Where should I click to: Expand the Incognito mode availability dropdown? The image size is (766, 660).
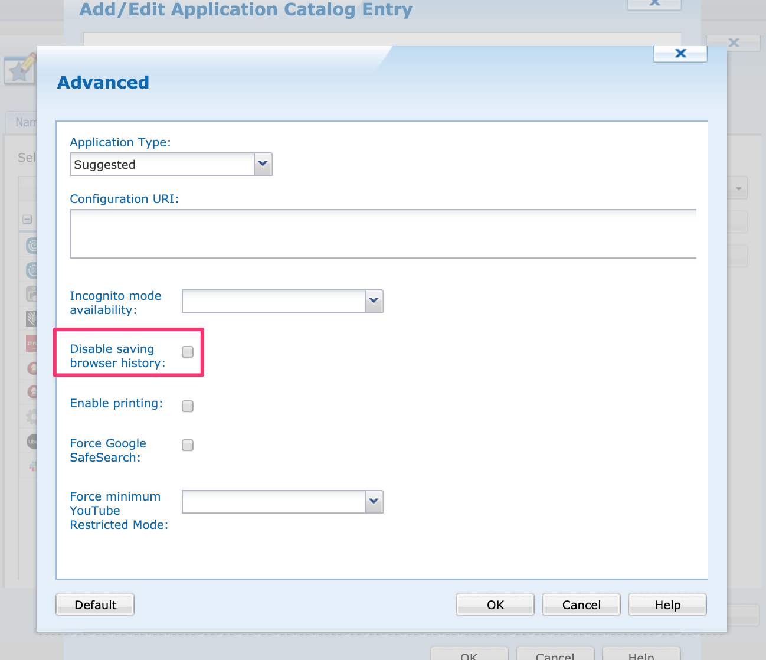coord(374,301)
